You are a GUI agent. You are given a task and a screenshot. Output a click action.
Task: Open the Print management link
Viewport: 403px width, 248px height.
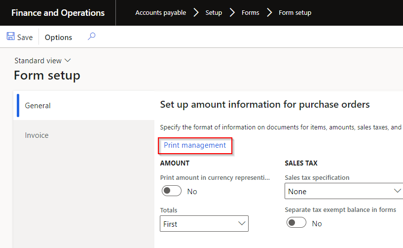click(195, 145)
